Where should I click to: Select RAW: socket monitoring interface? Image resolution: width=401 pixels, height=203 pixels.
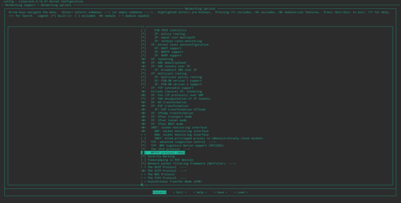[175, 135]
